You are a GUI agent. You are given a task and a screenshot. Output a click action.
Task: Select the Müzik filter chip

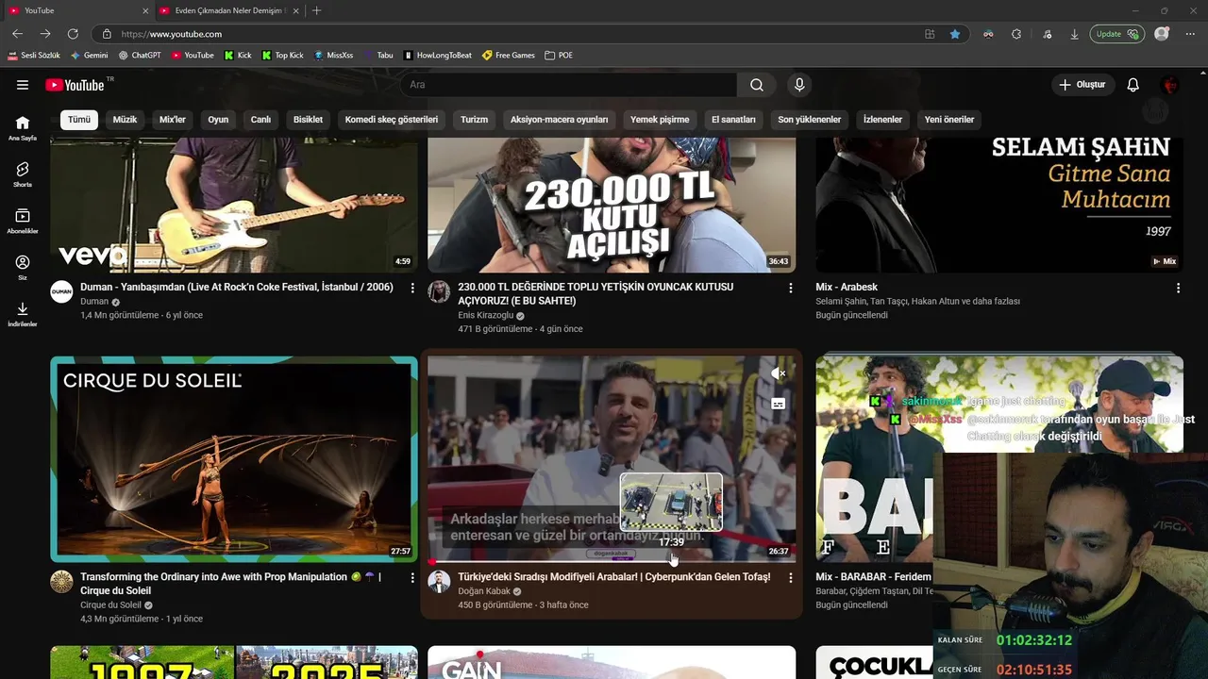[x=125, y=120]
